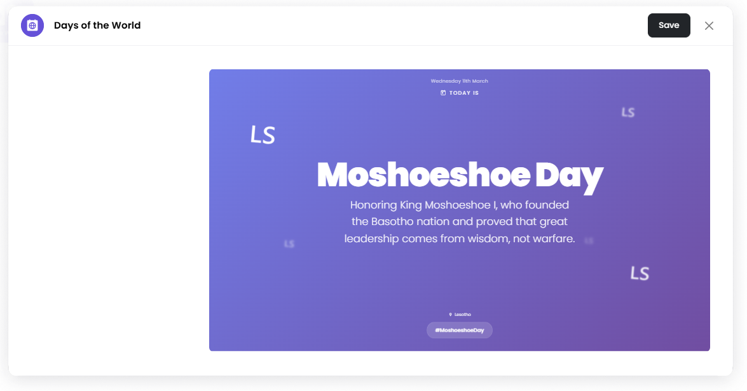Viewport: 747px width, 391px height.
Task: Click the #MoshoeshoeDay hashtag pill
Action: 459,331
